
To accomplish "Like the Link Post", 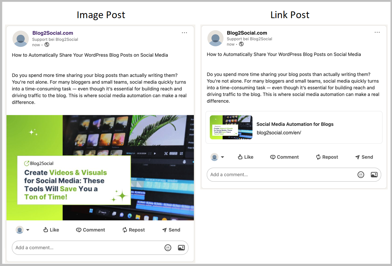I will (x=245, y=157).
